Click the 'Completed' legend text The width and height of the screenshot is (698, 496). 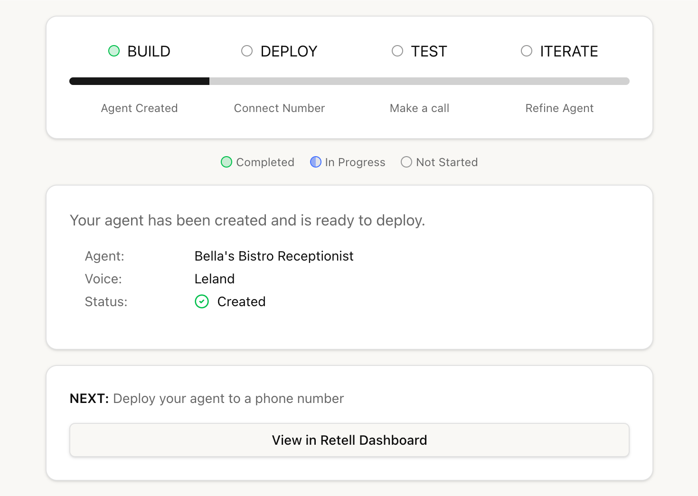point(265,162)
